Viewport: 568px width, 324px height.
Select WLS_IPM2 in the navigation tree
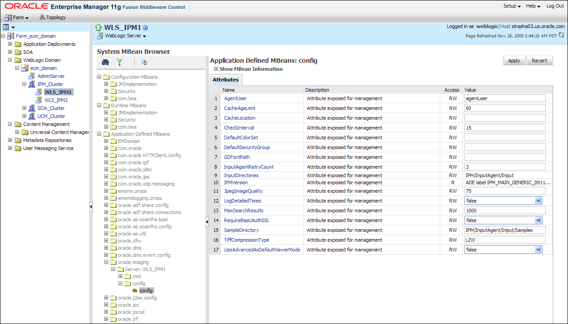[x=56, y=100]
